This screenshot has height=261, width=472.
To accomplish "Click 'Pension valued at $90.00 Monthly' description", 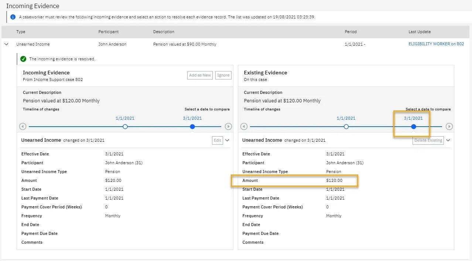I will 185,44.
